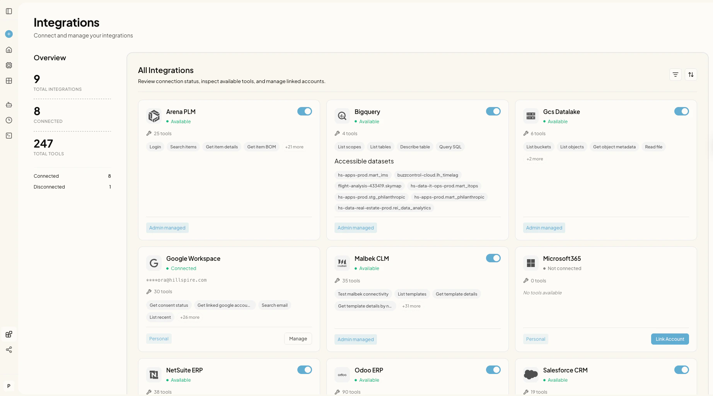Select the Get object metadata chip
This screenshot has width=713, height=396.
[x=614, y=147]
